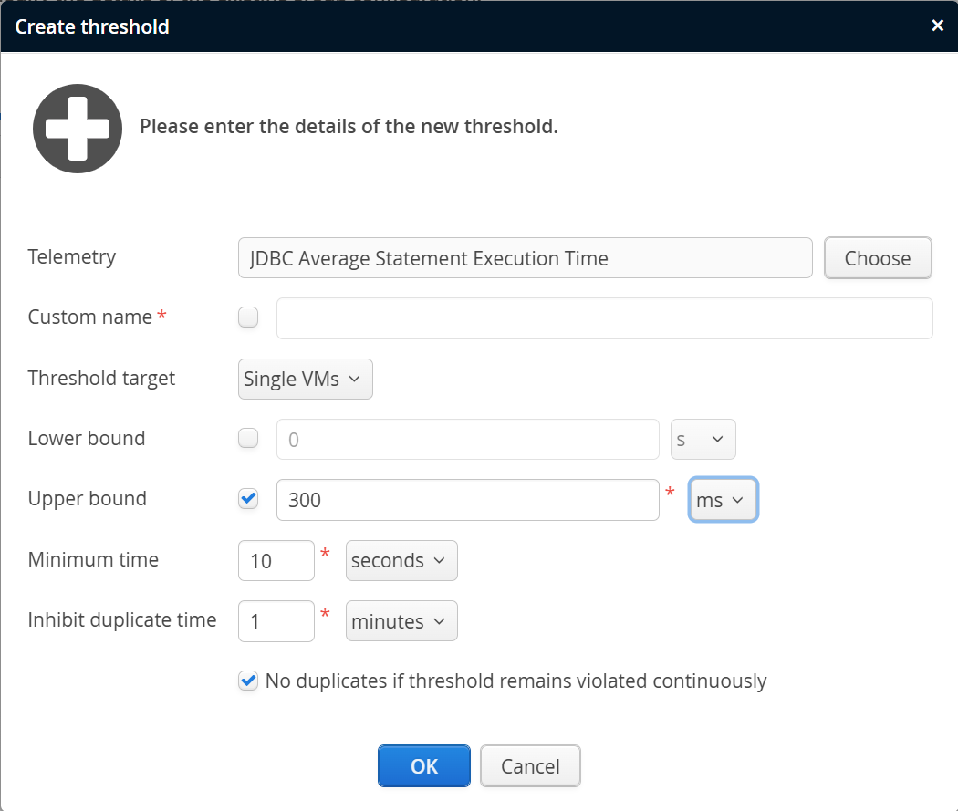Confirm the threshold with OK

point(424,766)
